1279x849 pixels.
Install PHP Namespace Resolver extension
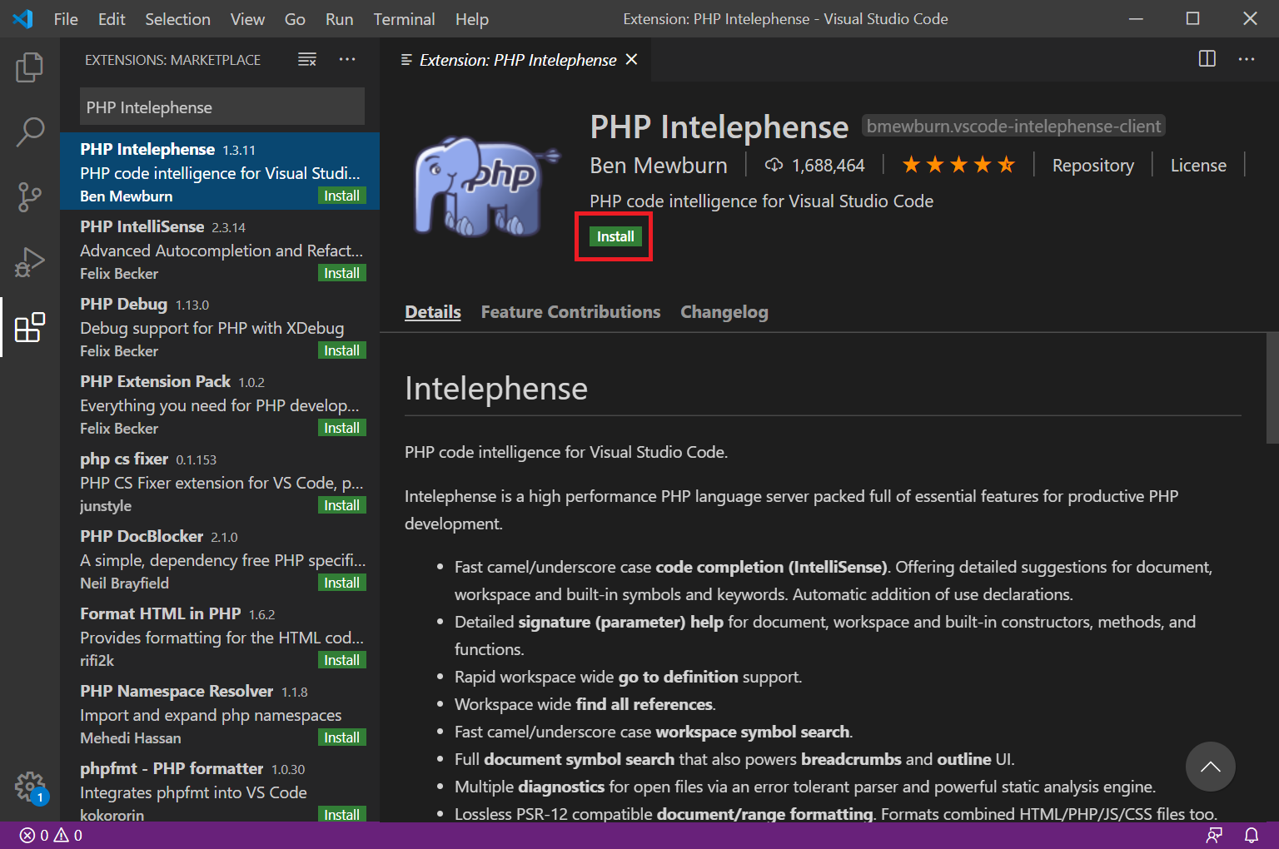pos(341,737)
